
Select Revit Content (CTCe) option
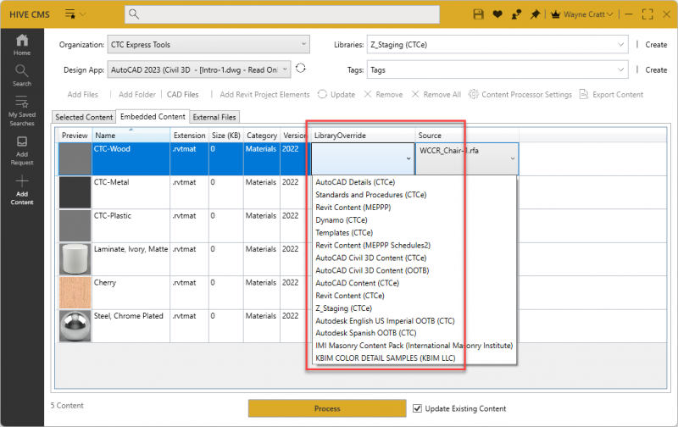point(350,295)
